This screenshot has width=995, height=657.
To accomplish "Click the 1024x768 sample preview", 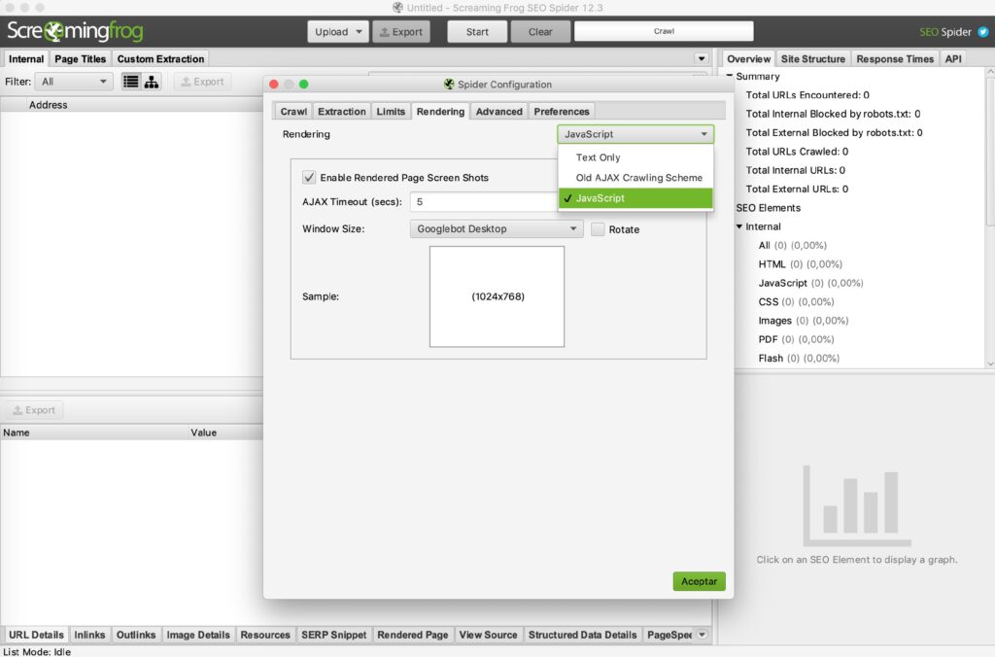I will tap(497, 296).
